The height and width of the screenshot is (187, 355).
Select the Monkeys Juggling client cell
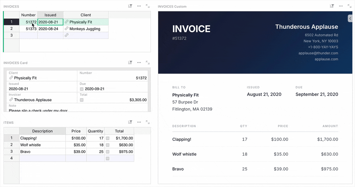click(x=85, y=29)
